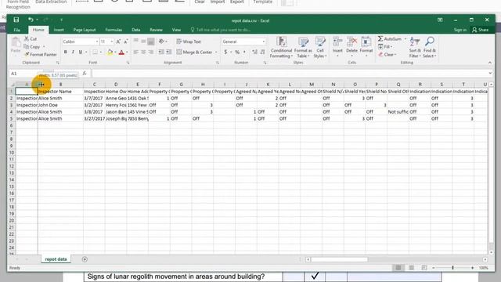501x282 pixels.
Task: Select cell with Not suffic text
Action: coord(398,112)
